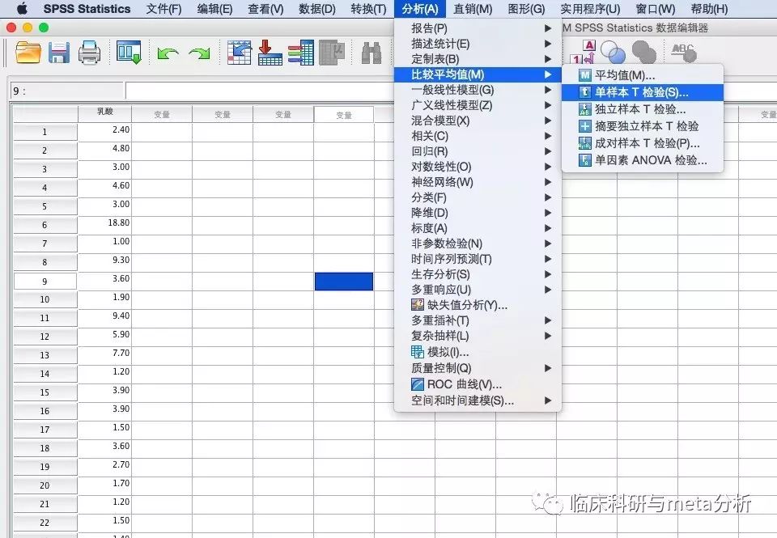Open ROC 曲线(V)... from Analyze menu
This screenshot has width=777, height=538.
point(478,384)
